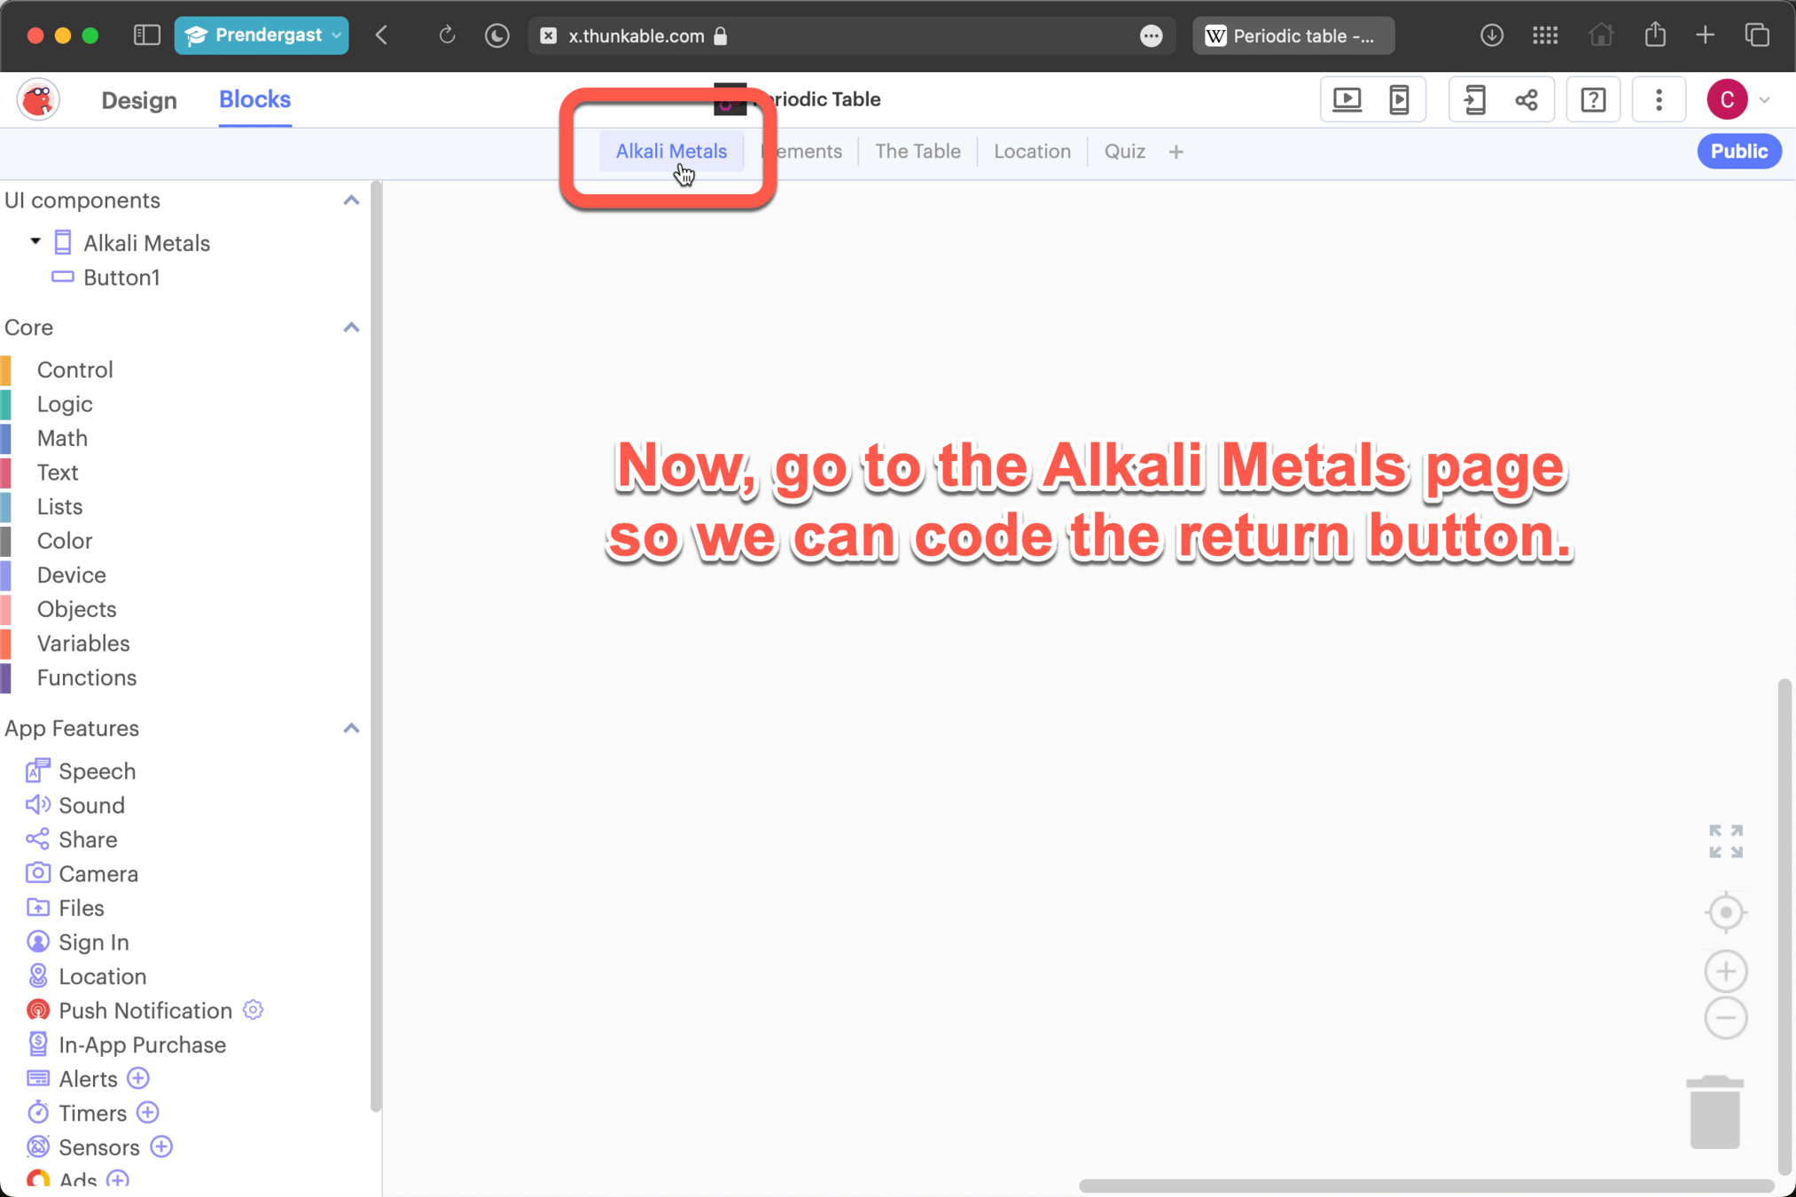Open the Variables blocks category
This screenshot has height=1197, width=1796.
click(x=83, y=644)
